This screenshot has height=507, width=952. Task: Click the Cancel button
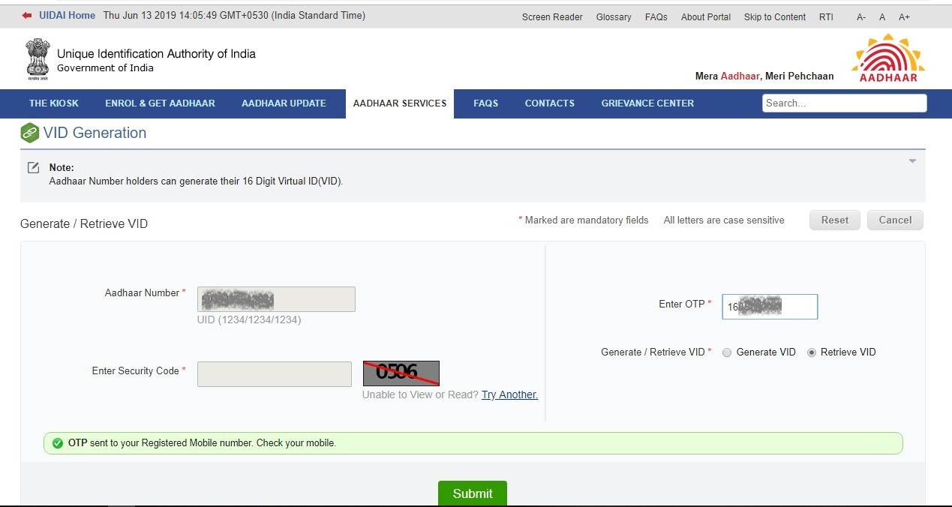(x=895, y=220)
